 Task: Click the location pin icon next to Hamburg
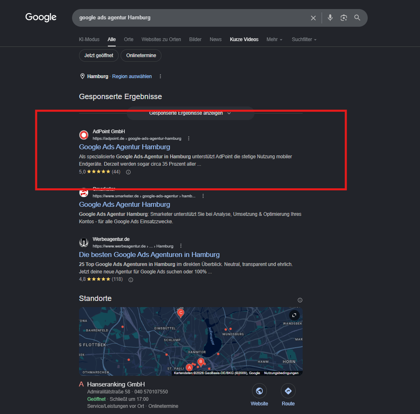pos(82,76)
